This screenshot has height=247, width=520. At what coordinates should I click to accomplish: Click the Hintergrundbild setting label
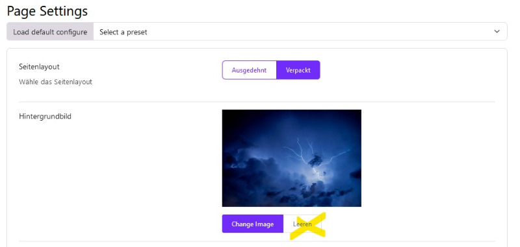pyautogui.click(x=45, y=117)
